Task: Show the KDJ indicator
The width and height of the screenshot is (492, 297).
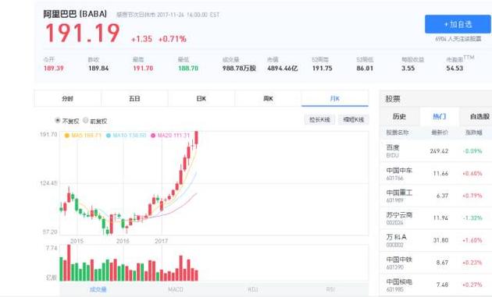Action: (253, 289)
